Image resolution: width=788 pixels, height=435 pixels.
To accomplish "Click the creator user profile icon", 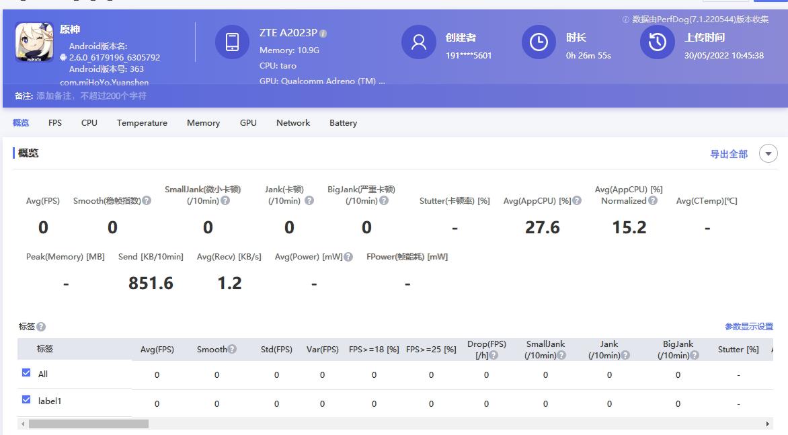I will tap(418, 42).
